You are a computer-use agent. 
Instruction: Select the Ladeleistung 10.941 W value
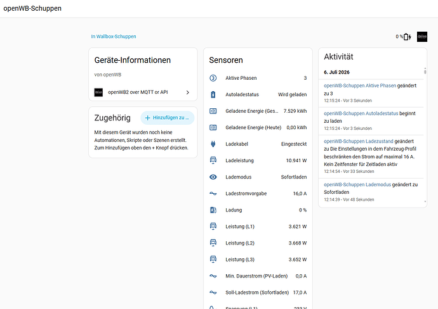coord(296,160)
